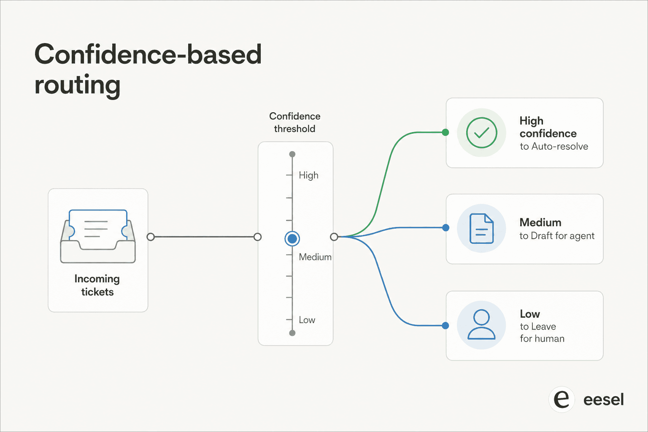648x432 pixels.
Task: Click the top endpoint dot of the slider
Action: click(292, 154)
